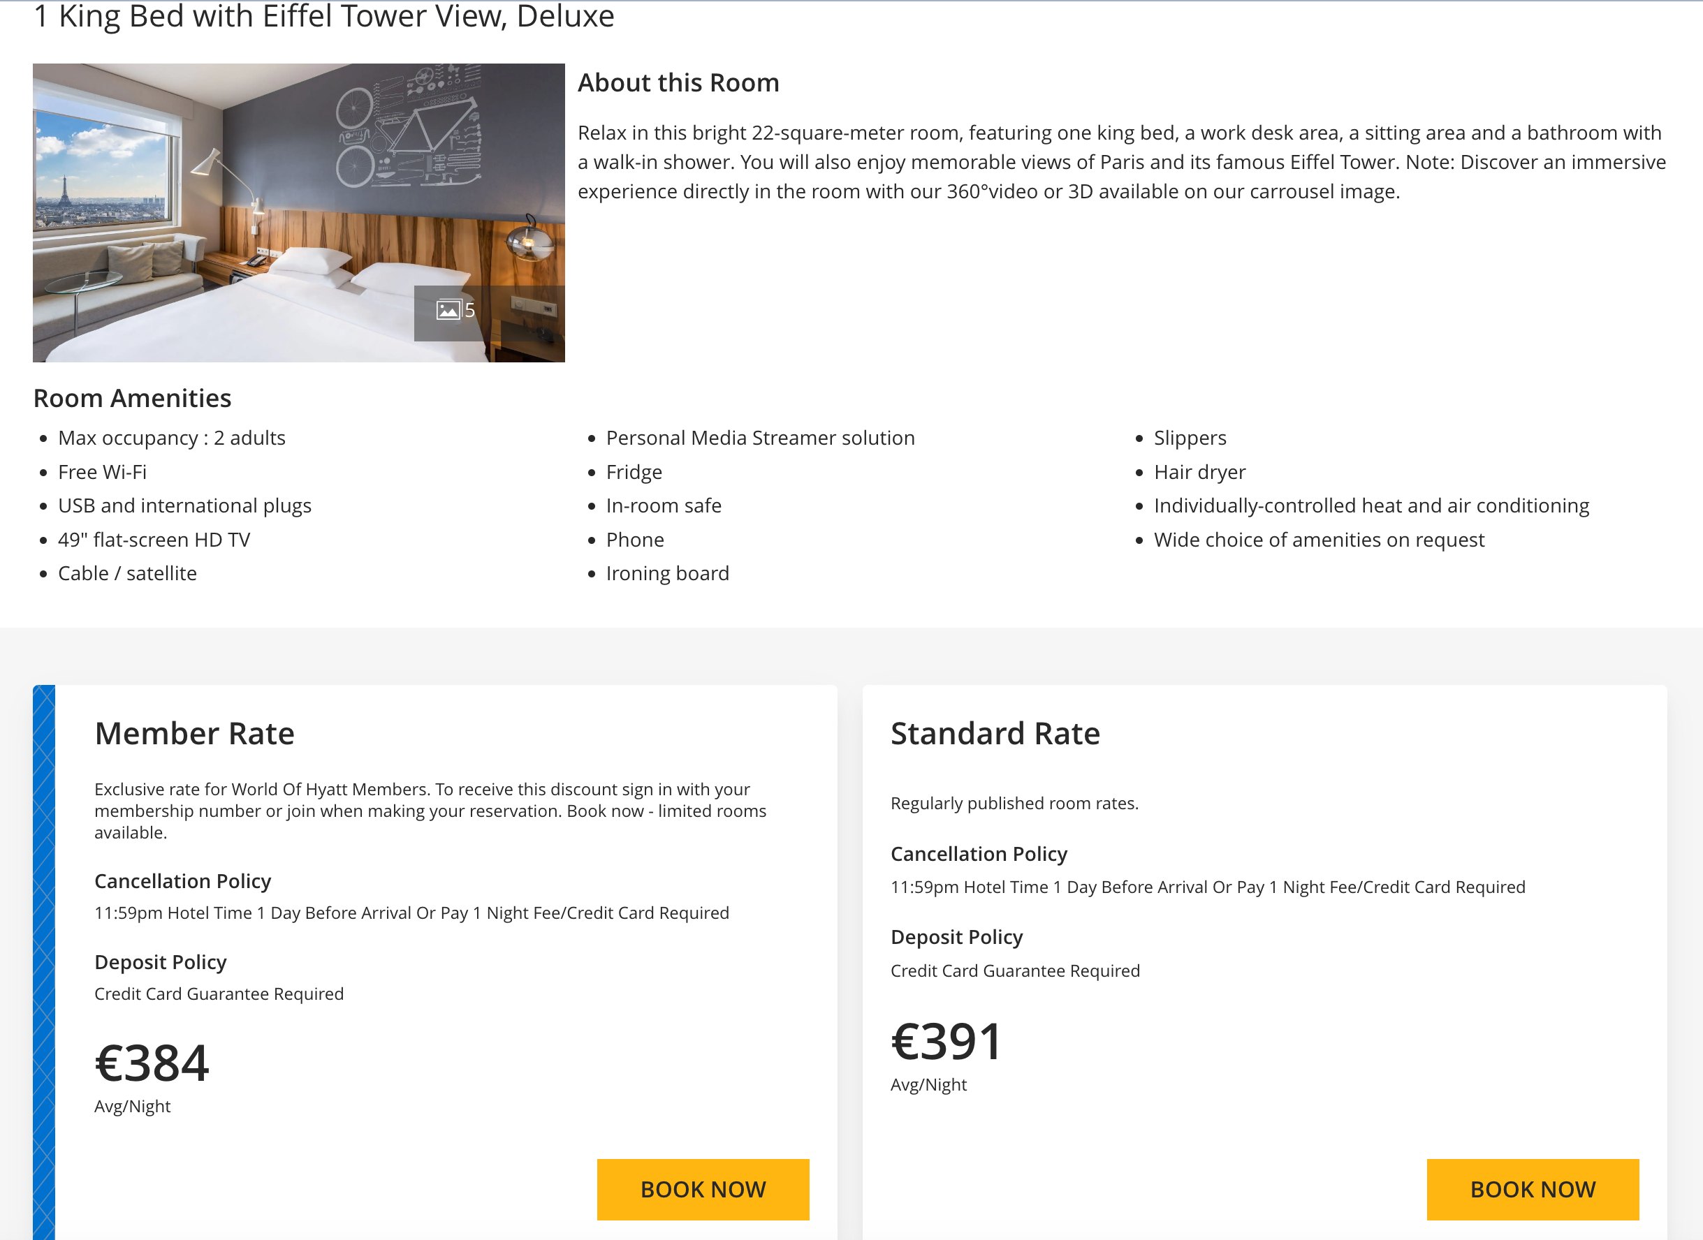The width and height of the screenshot is (1703, 1240).
Task: Click BOOK NOW under Standard Rate
Action: pos(1533,1189)
